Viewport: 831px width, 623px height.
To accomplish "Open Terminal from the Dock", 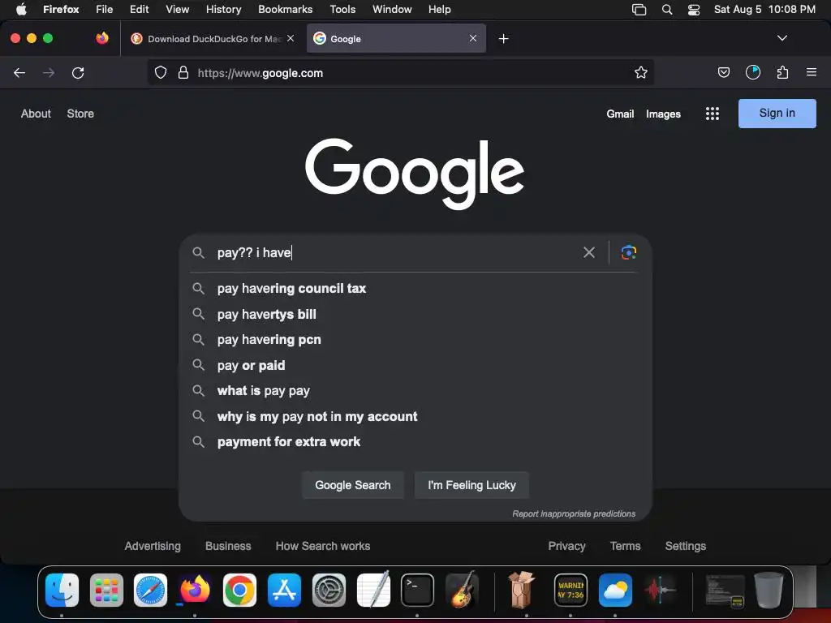I will click(x=417, y=590).
